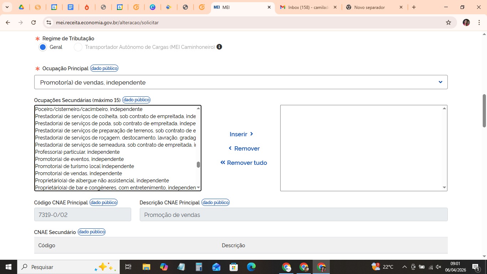
Task: Select Promotor(a) de turismo local independente
Action: tap(84, 166)
